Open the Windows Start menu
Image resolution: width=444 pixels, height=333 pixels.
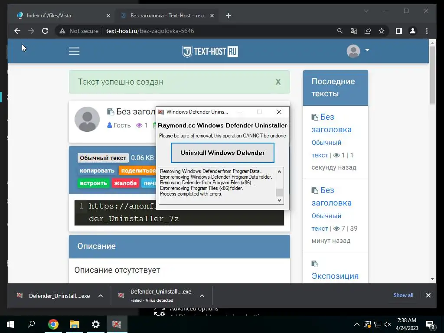(10, 324)
